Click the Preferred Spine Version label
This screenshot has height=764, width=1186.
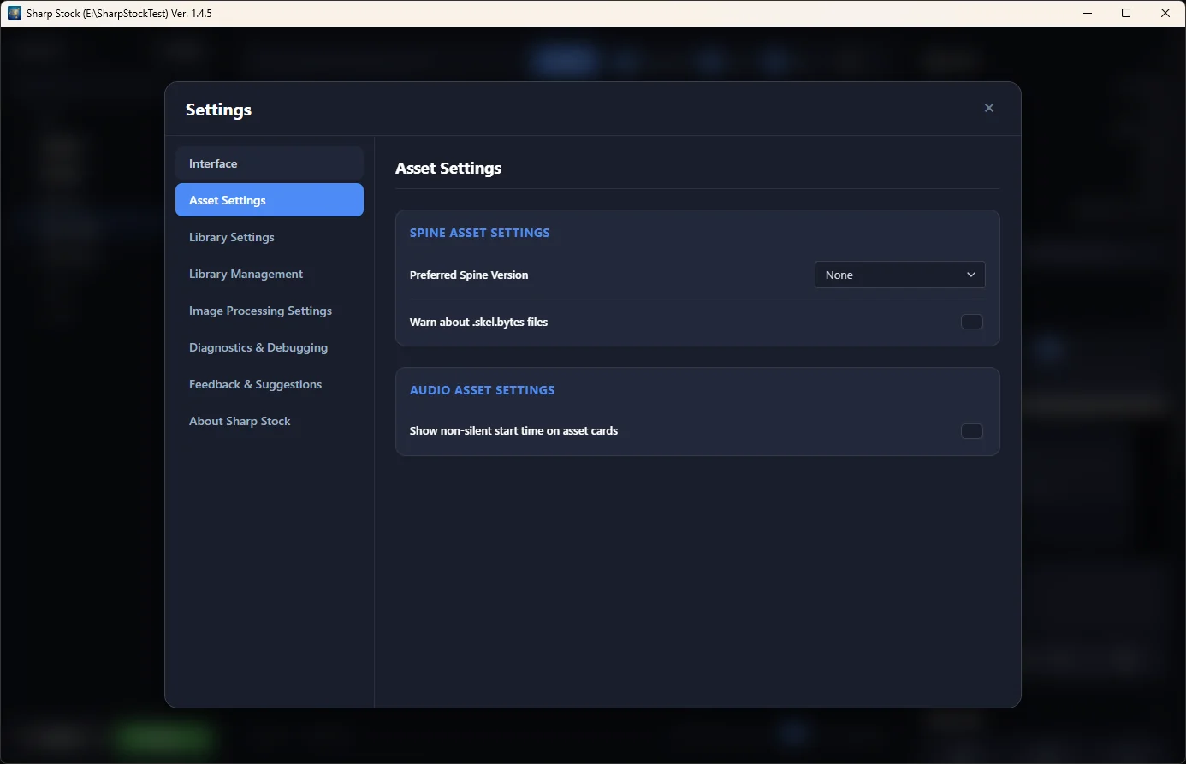click(x=469, y=275)
